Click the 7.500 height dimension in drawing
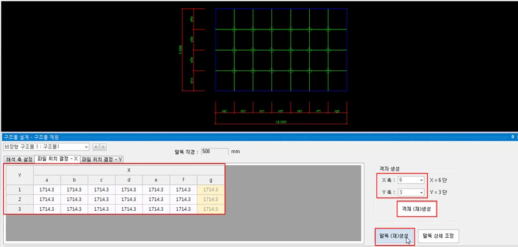The image size is (518, 247). [x=180, y=50]
